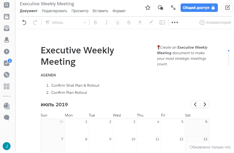Add a comment with Комментарий button
The image size is (234, 153).
[215, 22]
